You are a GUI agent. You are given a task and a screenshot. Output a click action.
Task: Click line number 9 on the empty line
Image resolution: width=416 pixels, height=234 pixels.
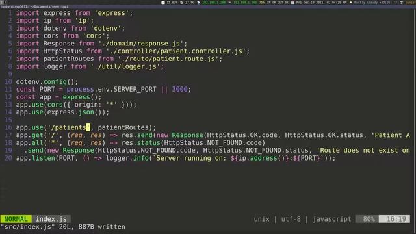click(10, 74)
